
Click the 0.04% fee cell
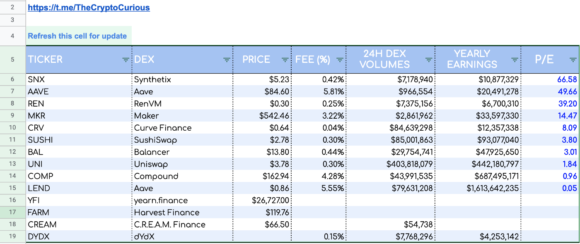[x=319, y=128]
